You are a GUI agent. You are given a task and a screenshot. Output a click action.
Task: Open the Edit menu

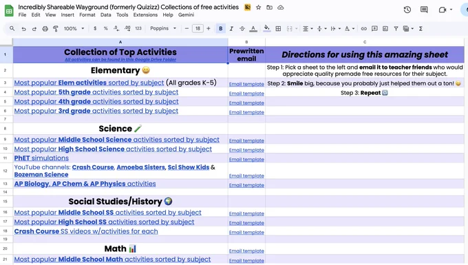(x=36, y=14)
